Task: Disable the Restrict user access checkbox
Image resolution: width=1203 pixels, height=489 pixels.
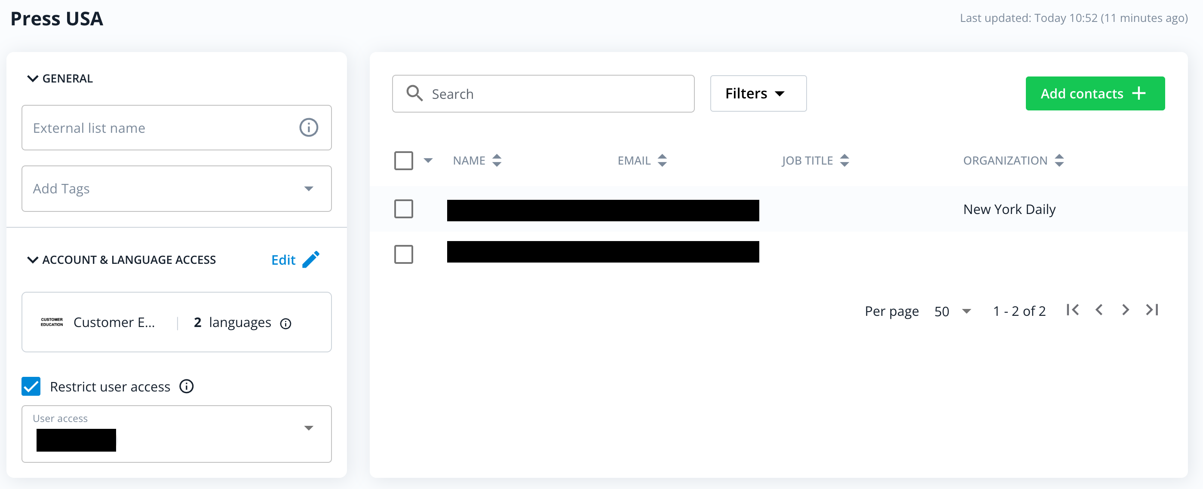Action: (x=31, y=386)
